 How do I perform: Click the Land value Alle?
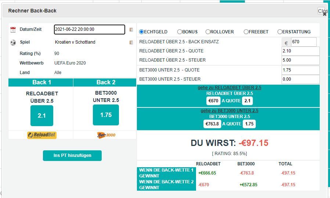[x=58, y=73]
